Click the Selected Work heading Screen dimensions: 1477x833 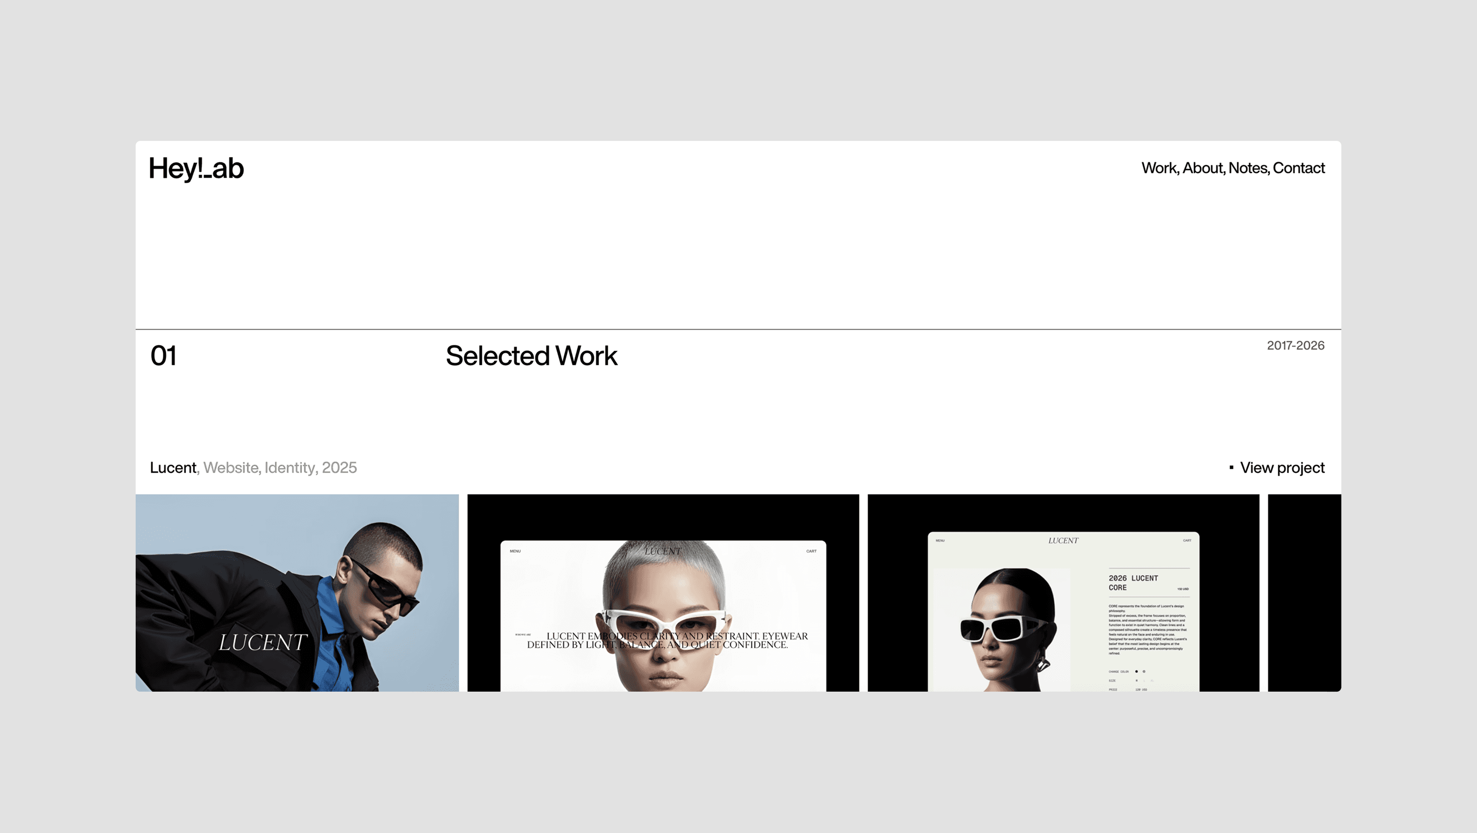[x=531, y=356]
